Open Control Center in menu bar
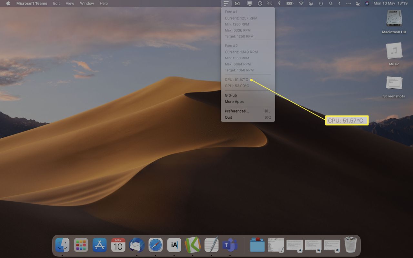Image resolution: width=413 pixels, height=258 pixels. tap(358, 3)
